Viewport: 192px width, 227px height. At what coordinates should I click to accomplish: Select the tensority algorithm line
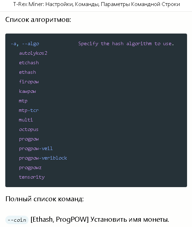(32, 177)
